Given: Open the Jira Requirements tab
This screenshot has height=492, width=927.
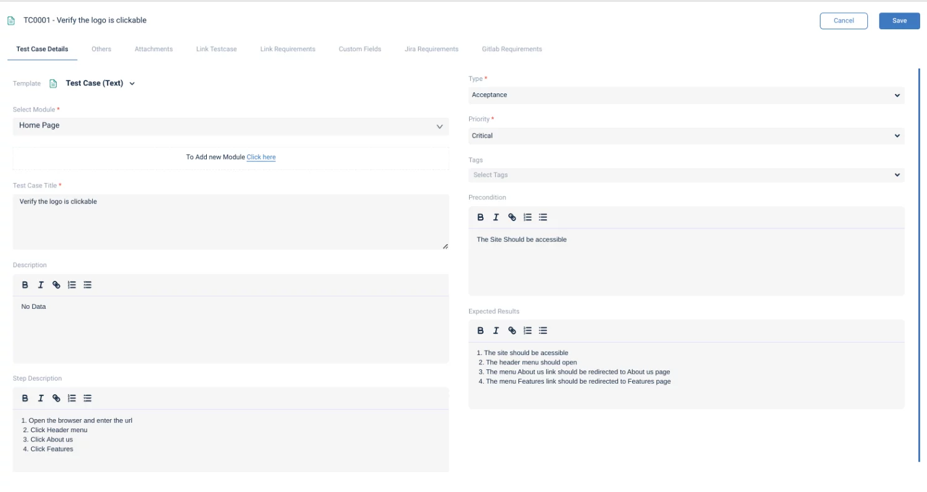Looking at the screenshot, I should point(431,49).
